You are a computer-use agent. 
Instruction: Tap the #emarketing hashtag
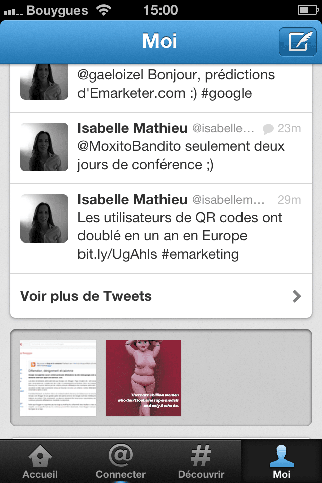(x=200, y=254)
